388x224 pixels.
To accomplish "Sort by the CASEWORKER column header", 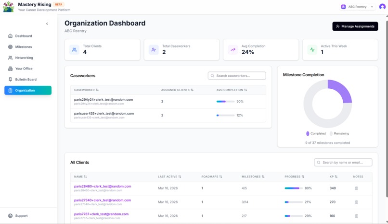I will (x=86, y=90).
